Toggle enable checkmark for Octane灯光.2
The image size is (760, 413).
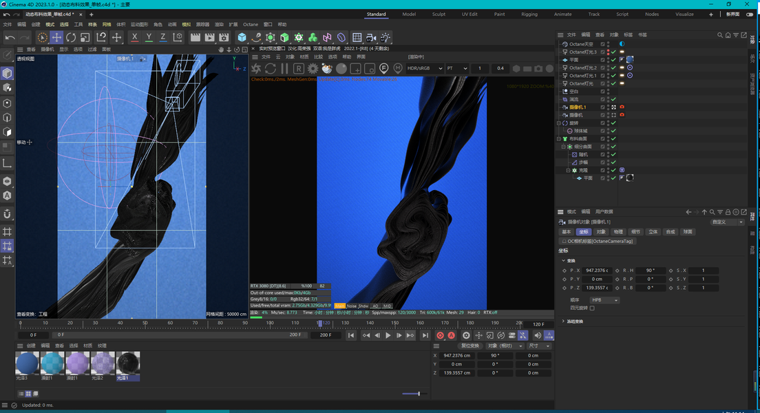pyautogui.click(x=613, y=68)
